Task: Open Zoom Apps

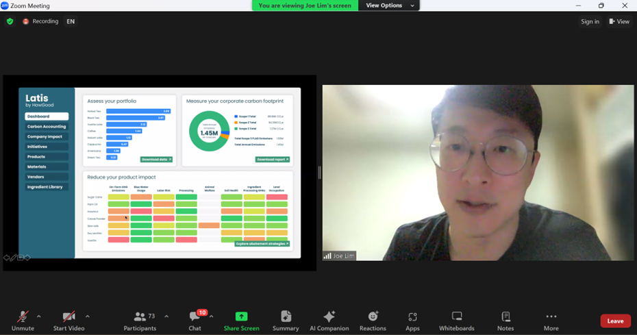Action: pos(412,320)
